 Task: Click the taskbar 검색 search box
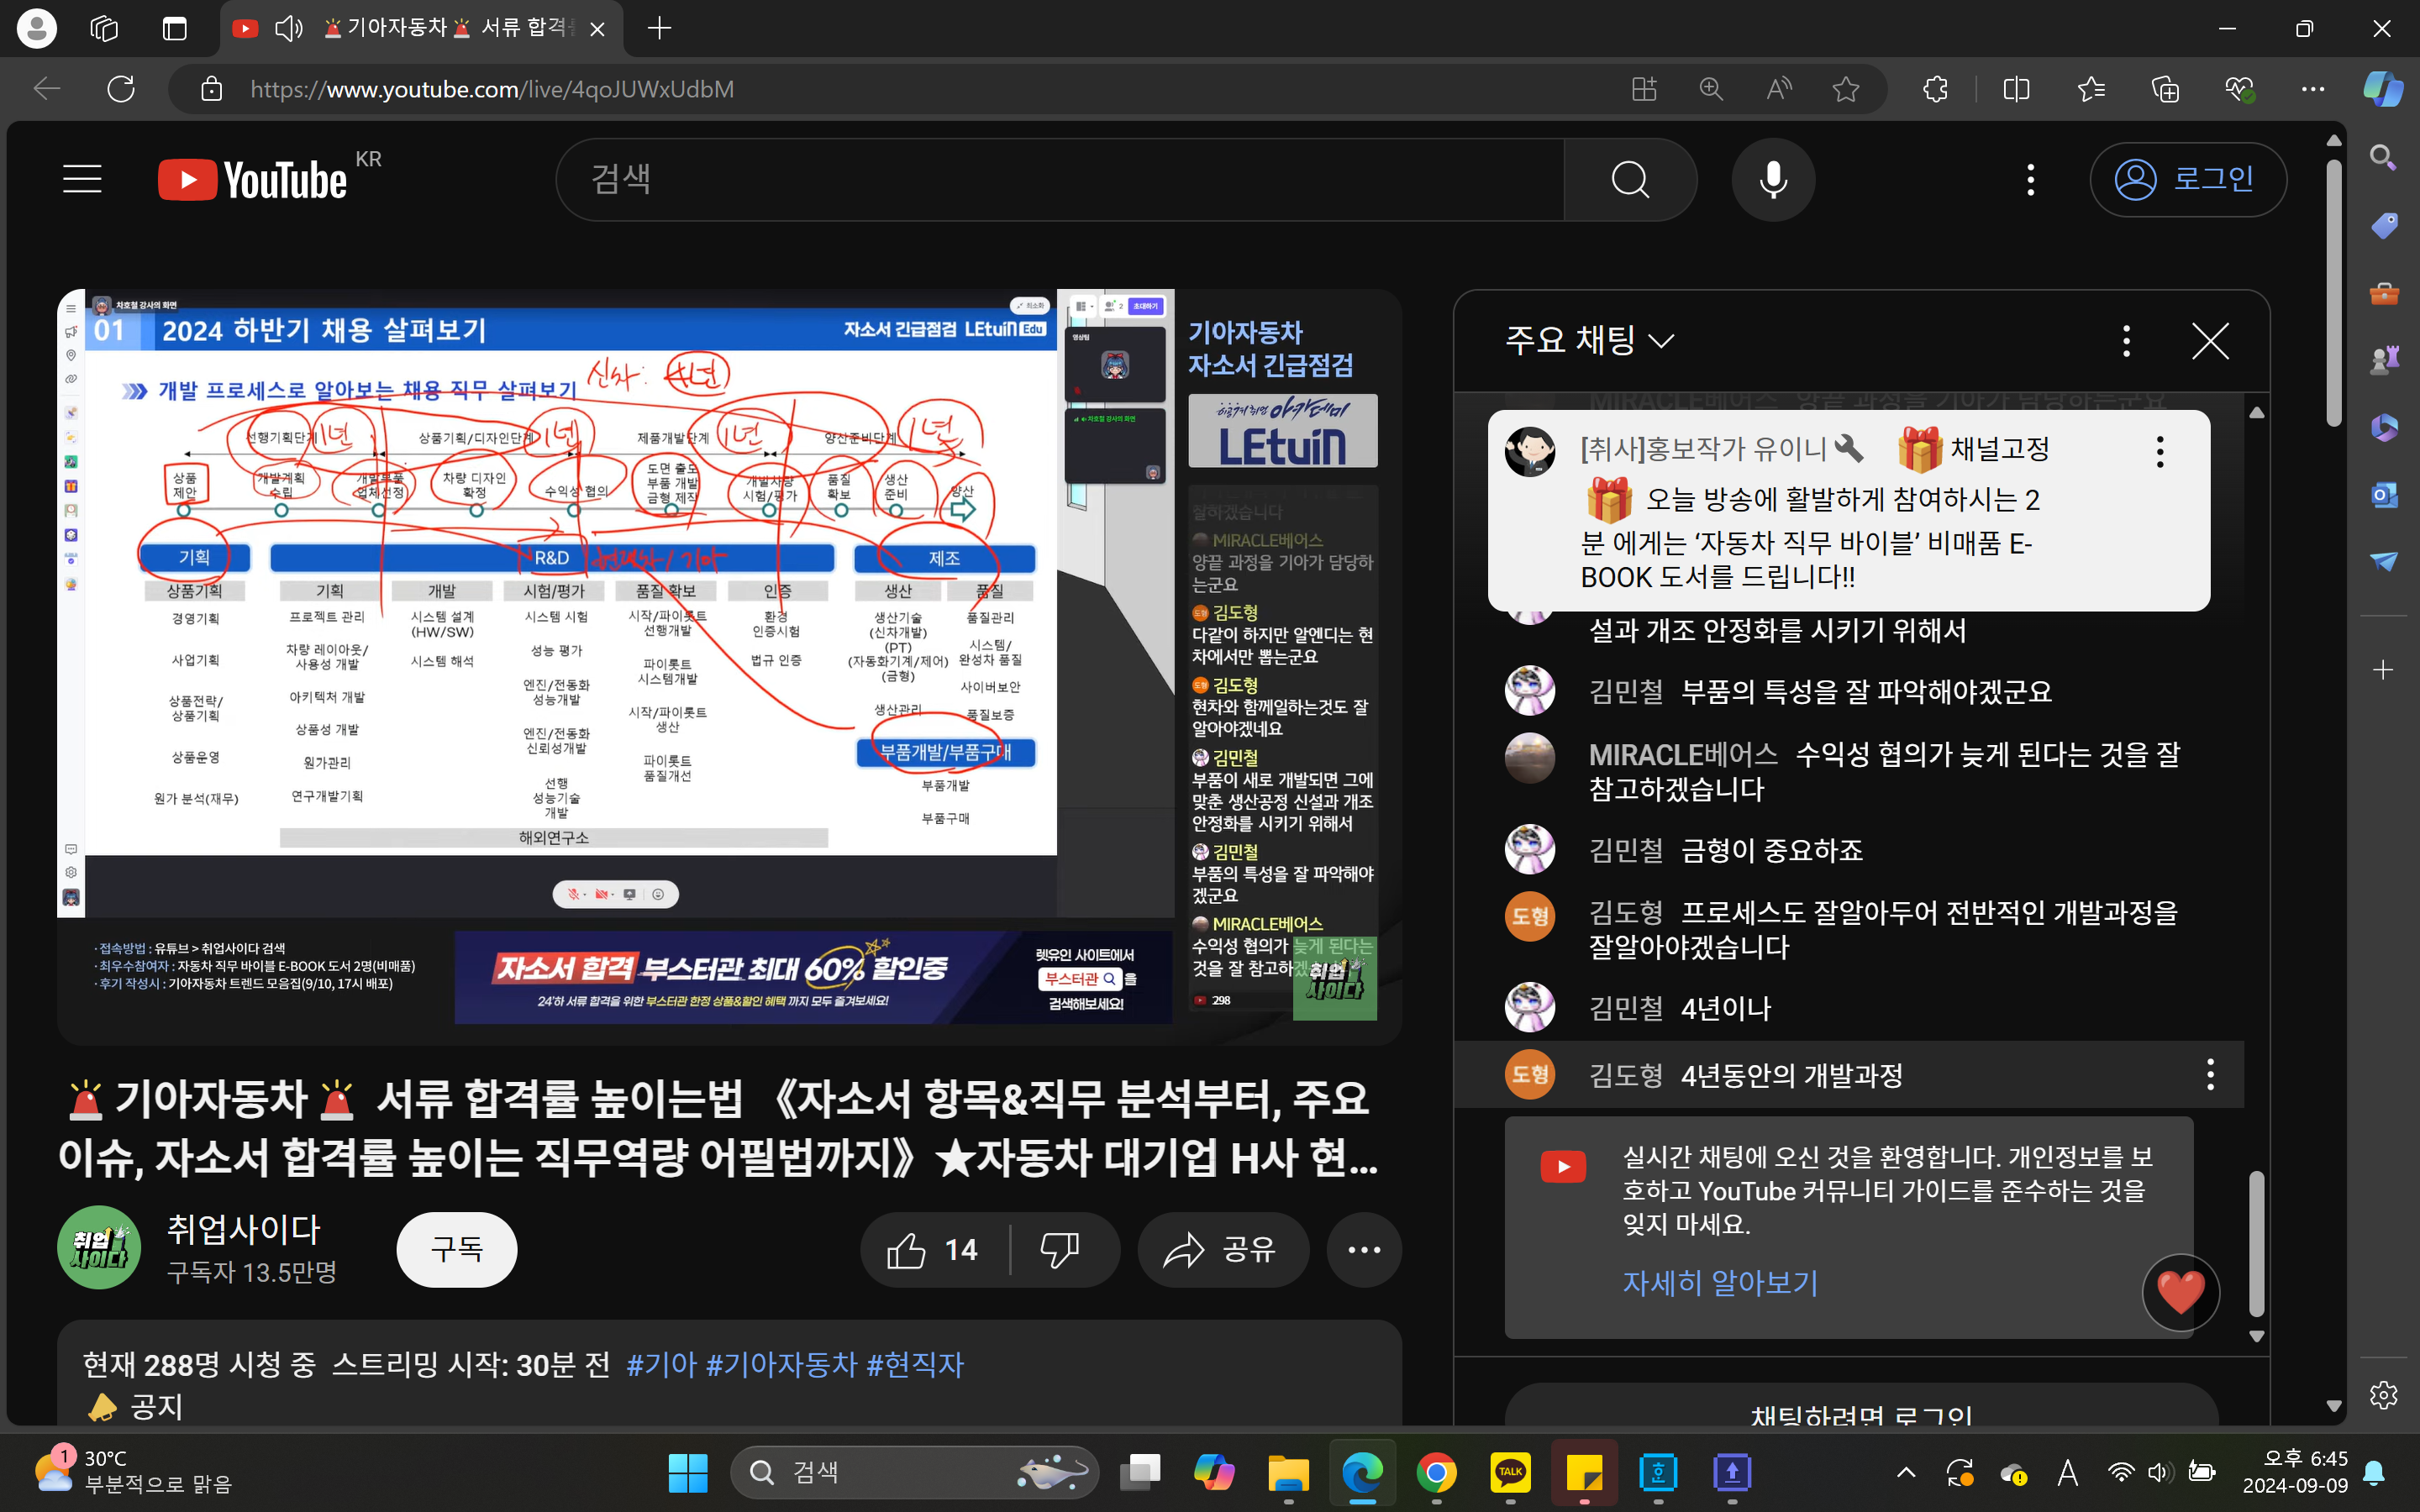click(x=914, y=1472)
